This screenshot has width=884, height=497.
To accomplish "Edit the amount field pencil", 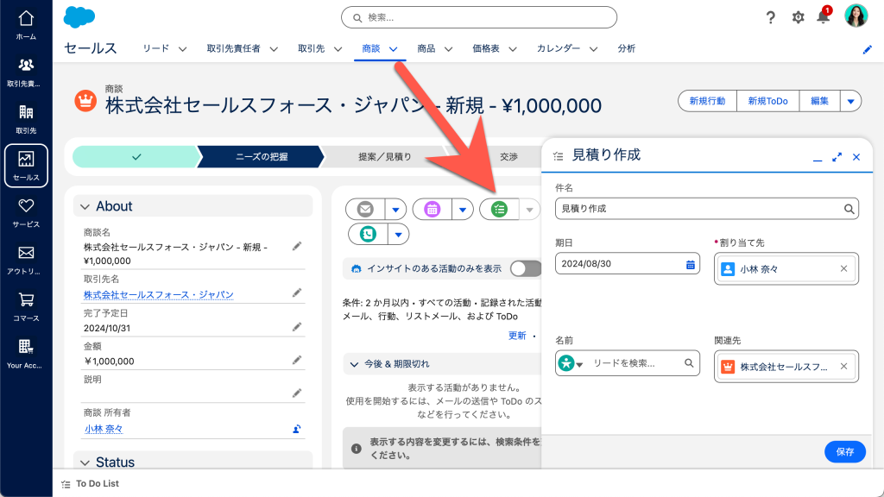I will coord(297,360).
